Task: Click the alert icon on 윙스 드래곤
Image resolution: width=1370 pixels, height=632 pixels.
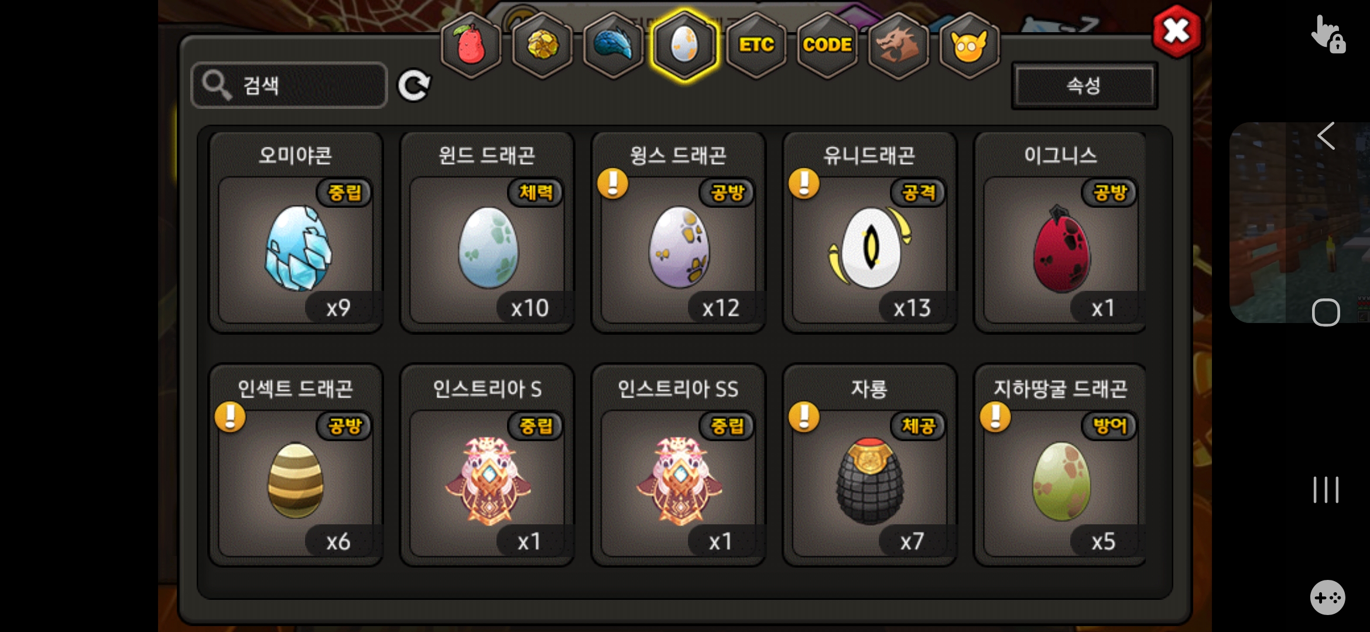Action: (x=612, y=184)
